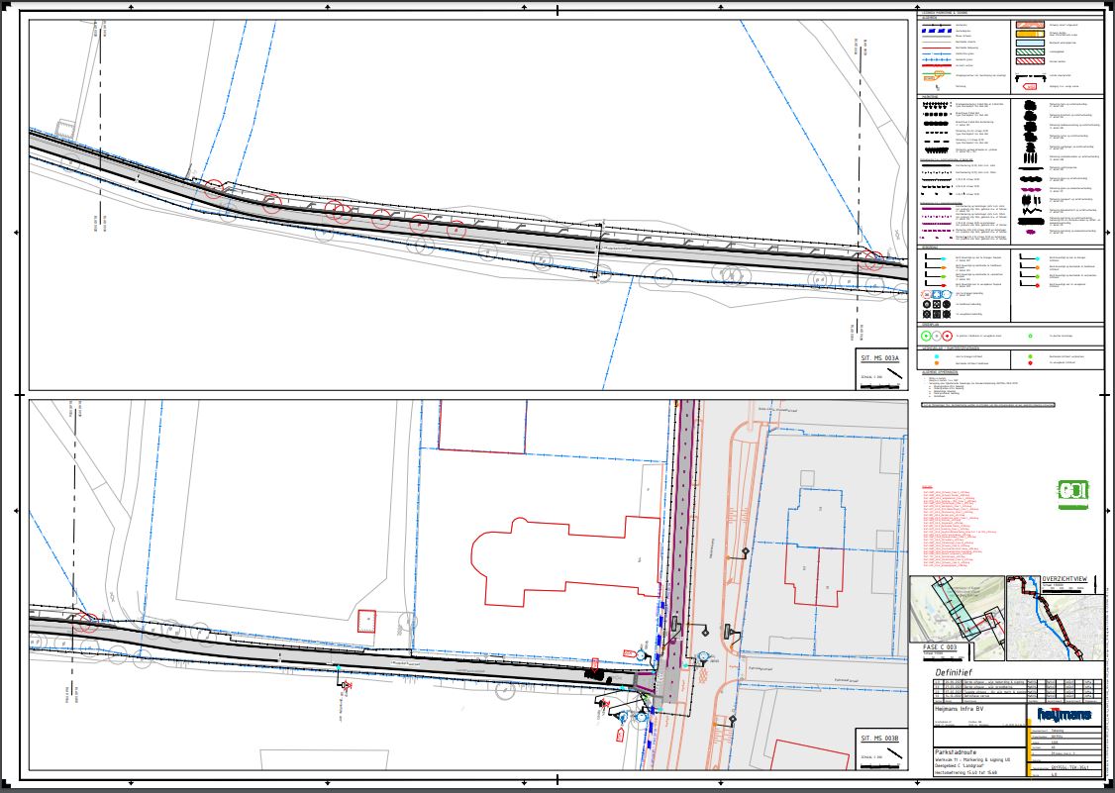Click the Heijmans Infra BV text
The height and width of the screenshot is (793, 1115).
(x=961, y=710)
